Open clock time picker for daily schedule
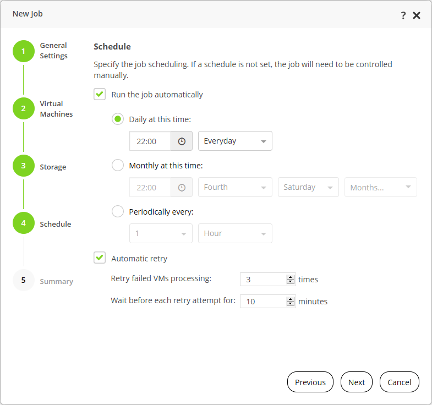Image resolution: width=432 pixels, height=405 pixels. click(182, 141)
